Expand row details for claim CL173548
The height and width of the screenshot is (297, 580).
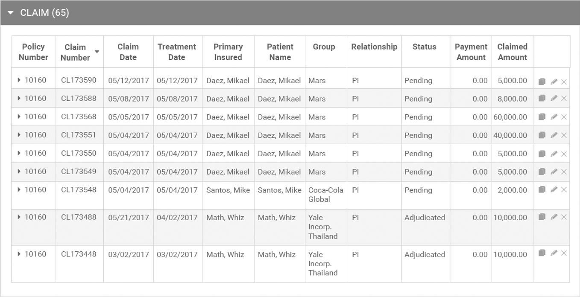coord(19,190)
